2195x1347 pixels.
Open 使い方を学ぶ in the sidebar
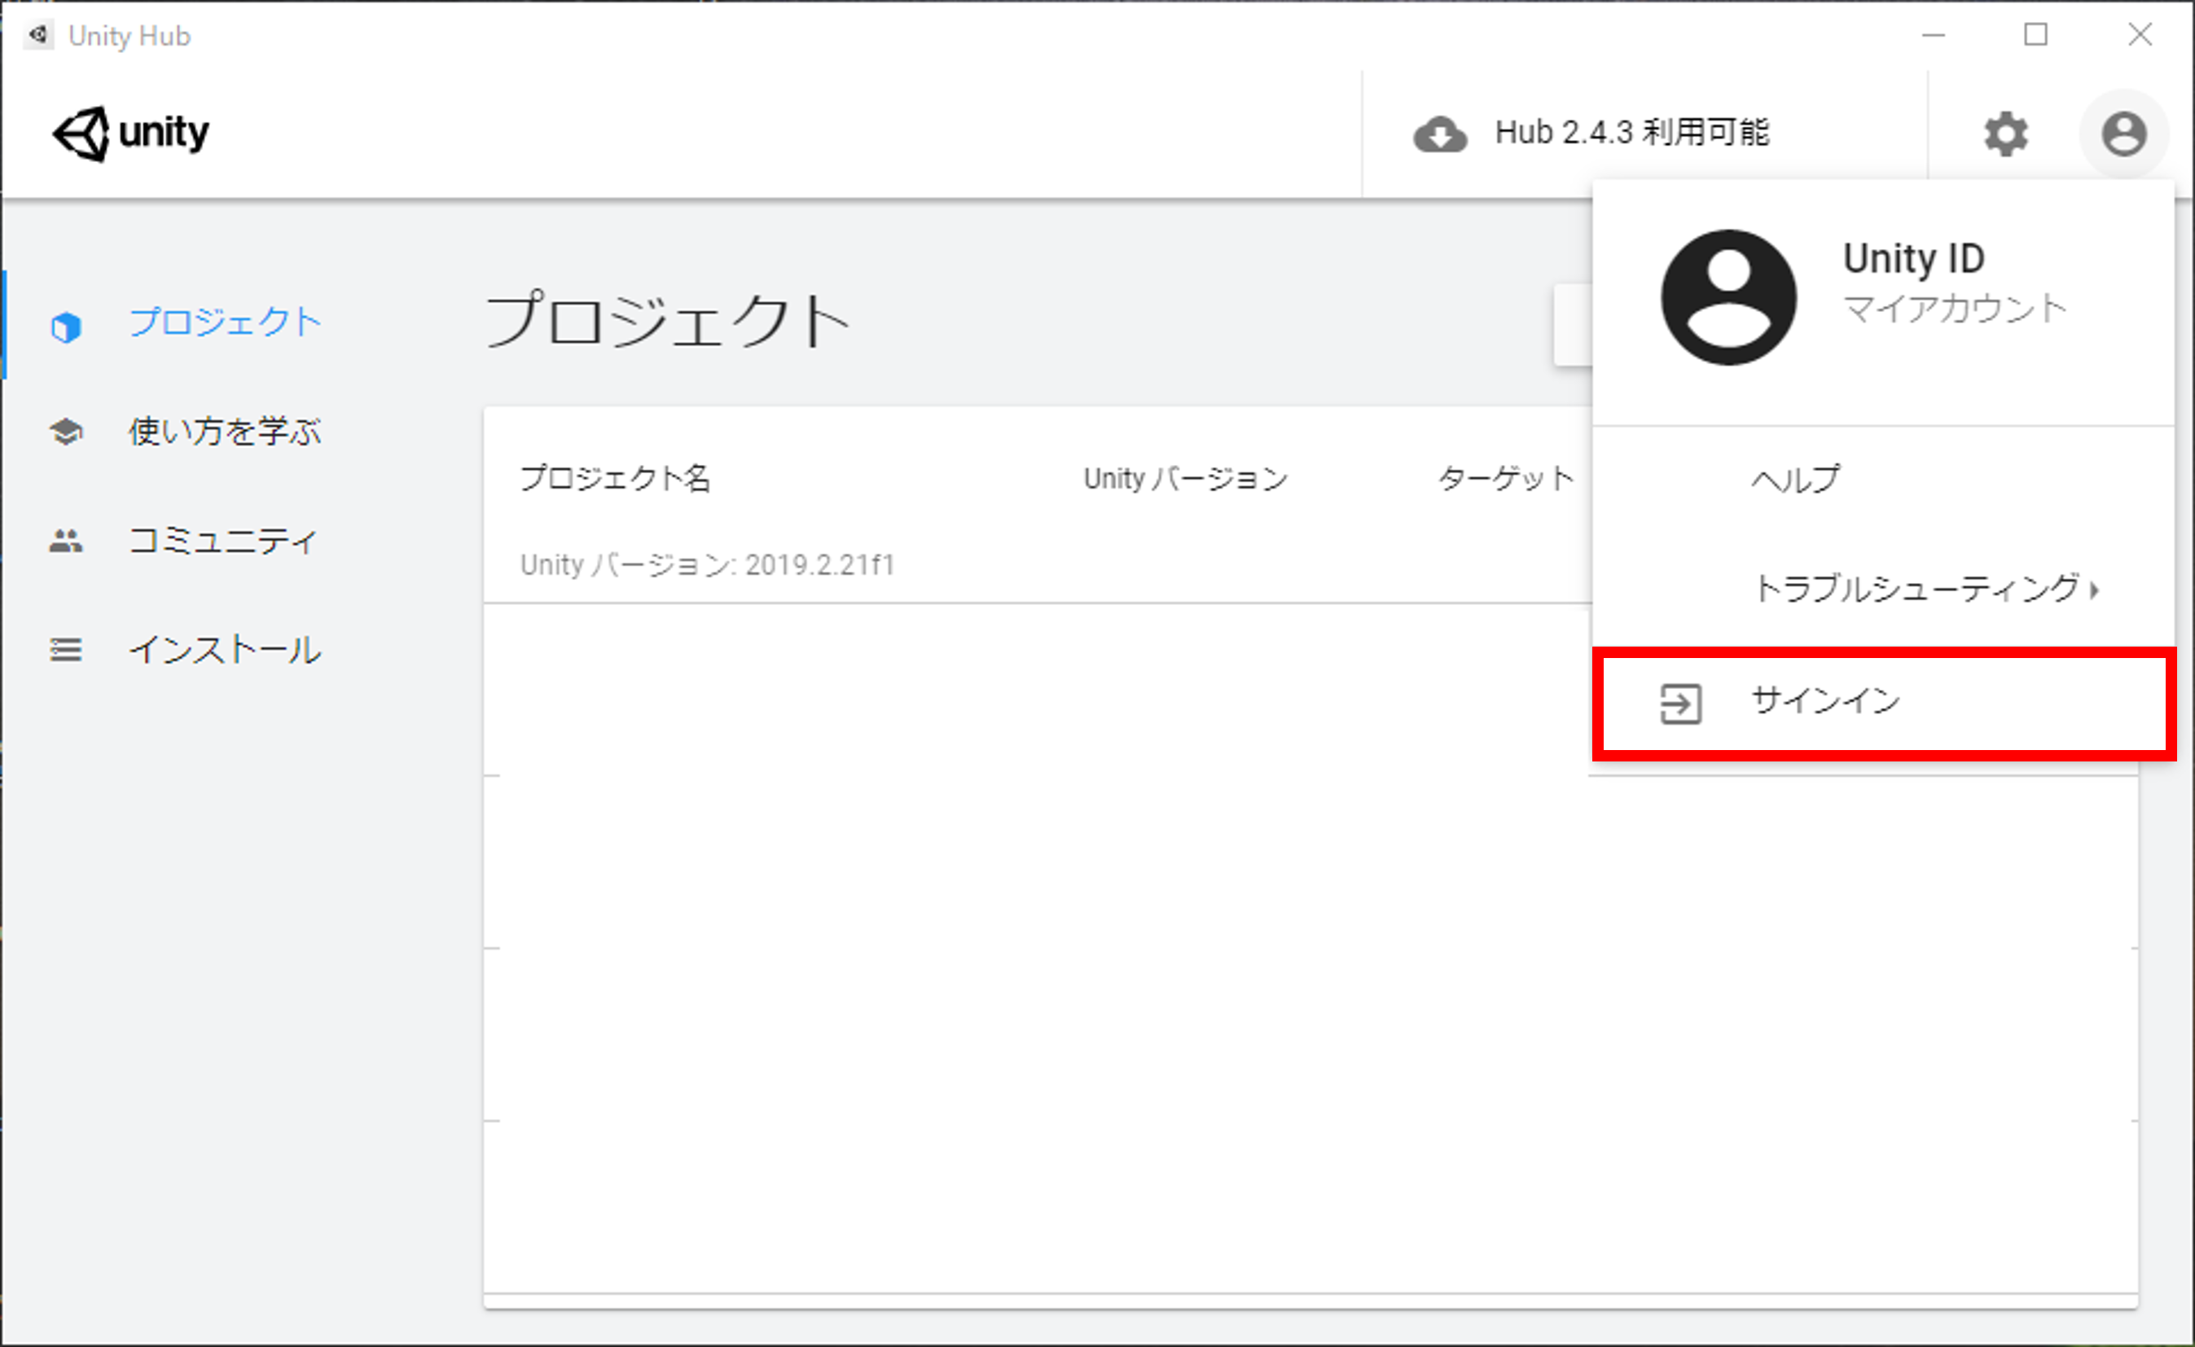(225, 432)
